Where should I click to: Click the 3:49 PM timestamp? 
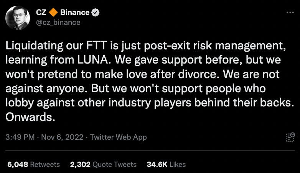pyautogui.click(x=20, y=137)
